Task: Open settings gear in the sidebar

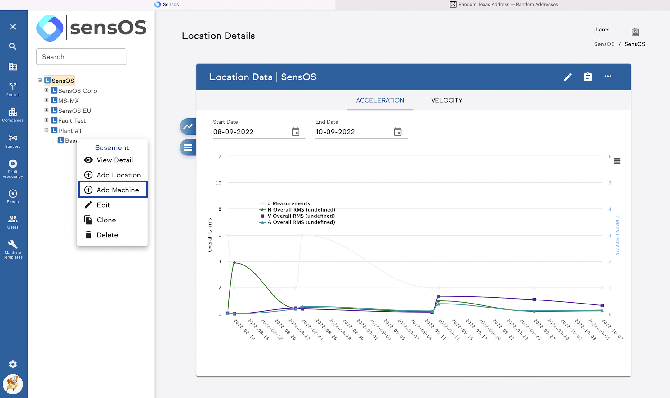Action: [13, 364]
